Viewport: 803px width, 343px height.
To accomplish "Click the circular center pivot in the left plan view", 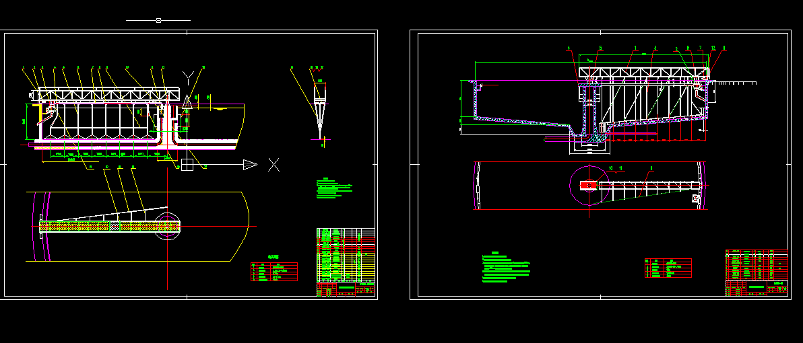I will [x=168, y=225].
